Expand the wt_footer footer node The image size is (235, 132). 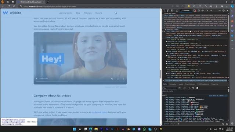(167, 63)
